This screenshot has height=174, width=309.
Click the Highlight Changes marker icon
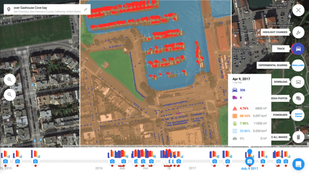pos(298,32)
